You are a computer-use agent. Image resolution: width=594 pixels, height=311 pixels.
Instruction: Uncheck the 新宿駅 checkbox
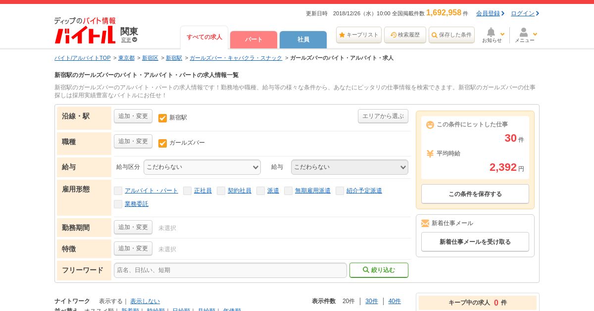coord(162,118)
